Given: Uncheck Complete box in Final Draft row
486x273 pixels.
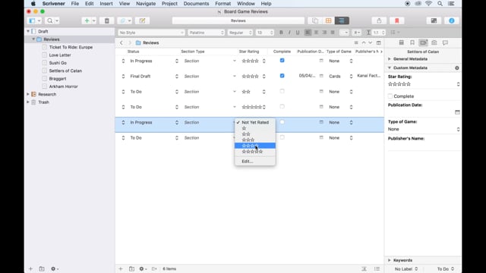Looking at the screenshot, I should (x=282, y=76).
